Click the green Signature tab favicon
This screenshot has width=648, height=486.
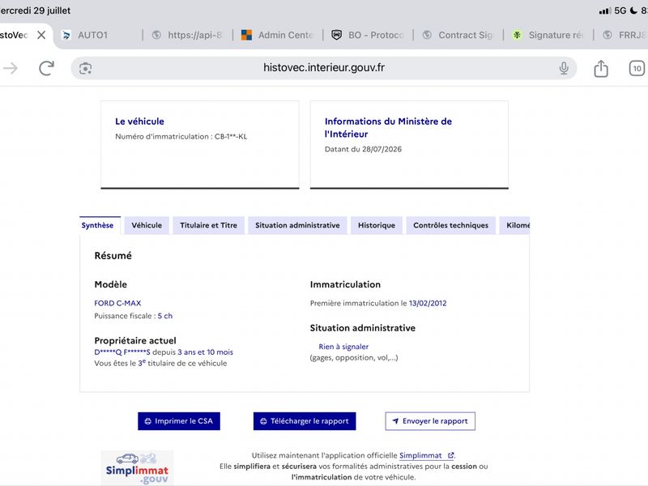pos(517,35)
